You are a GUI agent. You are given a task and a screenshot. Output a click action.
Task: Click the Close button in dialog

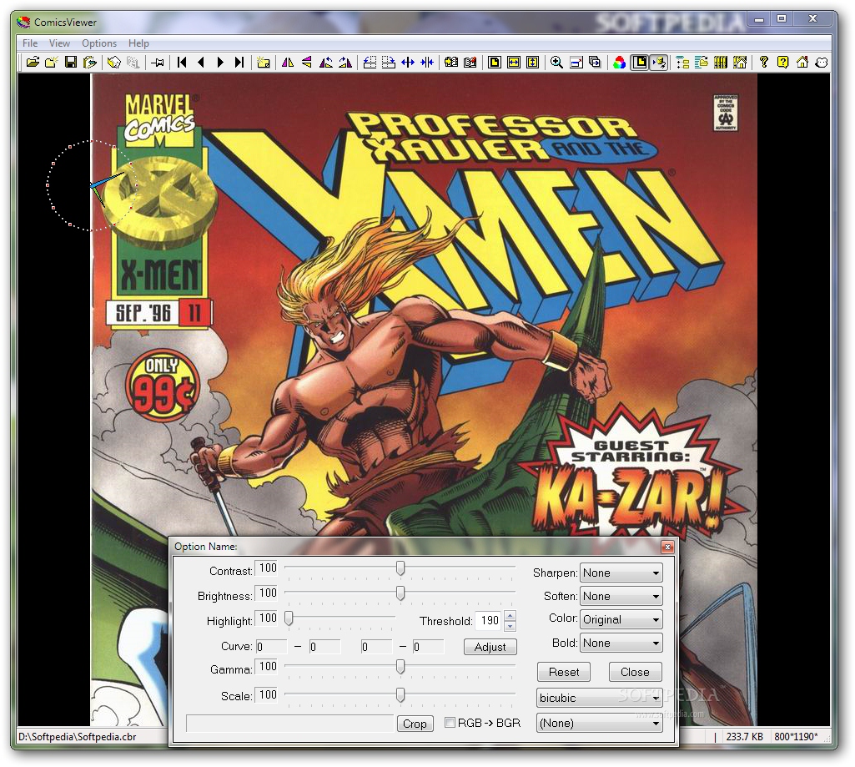635,672
